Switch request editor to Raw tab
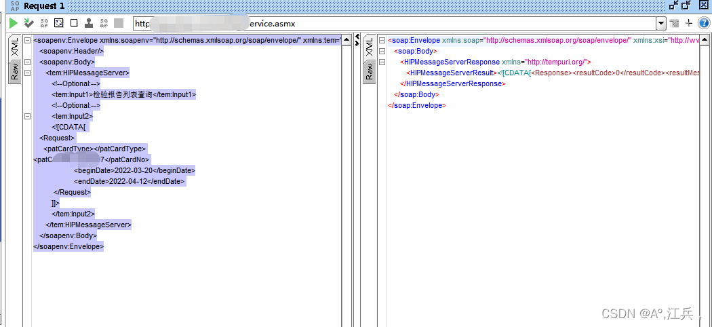712x327 pixels. pyautogui.click(x=14, y=71)
